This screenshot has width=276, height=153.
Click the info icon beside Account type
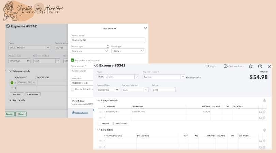[x=108, y=46]
